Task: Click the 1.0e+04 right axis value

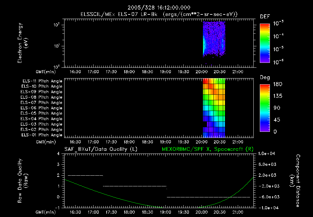Action: pyautogui.click(x=267, y=154)
